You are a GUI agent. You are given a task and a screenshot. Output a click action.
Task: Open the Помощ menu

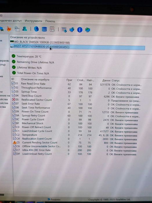click(50, 21)
